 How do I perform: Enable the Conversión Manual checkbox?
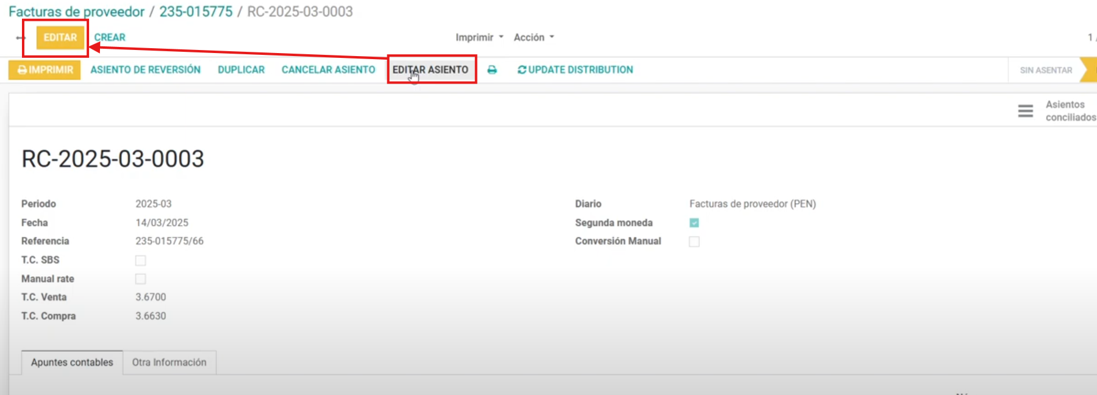694,242
